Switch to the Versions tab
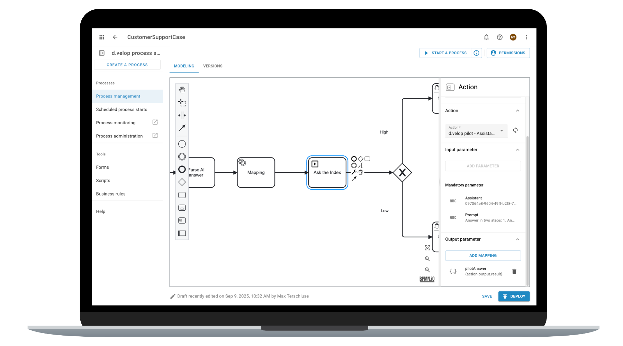Screen dimensions: 623x346 pos(213,66)
